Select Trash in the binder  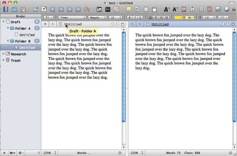15,61
